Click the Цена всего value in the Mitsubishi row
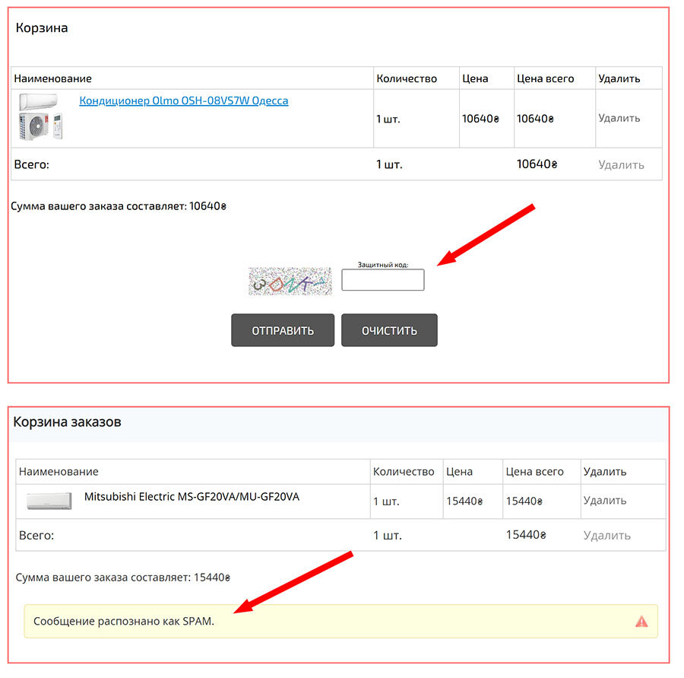684x678 pixels. tap(525, 501)
